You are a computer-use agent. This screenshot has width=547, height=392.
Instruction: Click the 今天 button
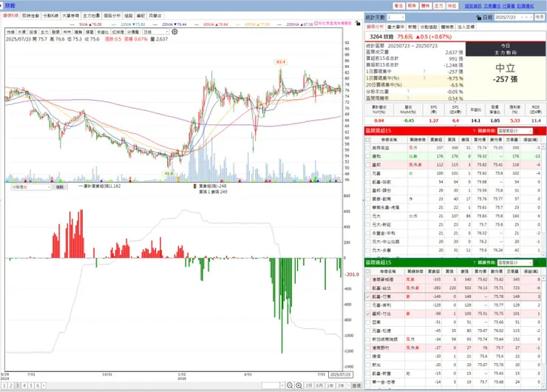(x=540, y=17)
